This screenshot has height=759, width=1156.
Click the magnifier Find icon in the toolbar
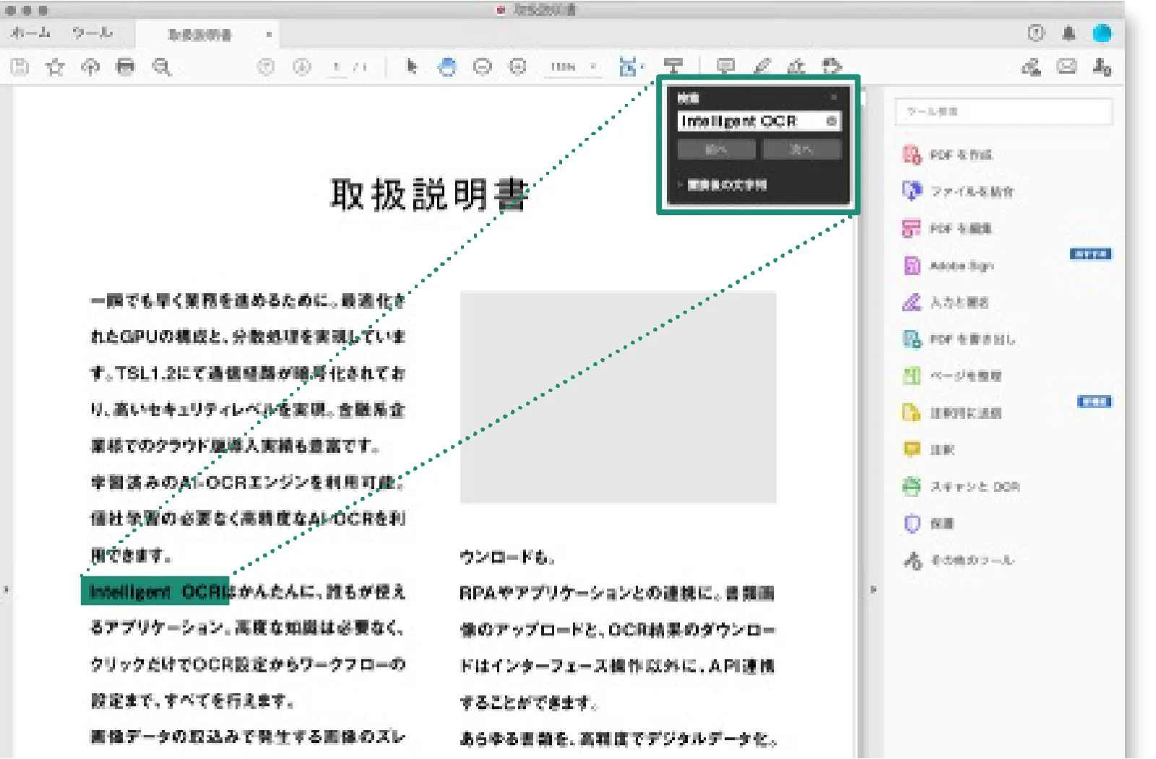pyautogui.click(x=161, y=67)
